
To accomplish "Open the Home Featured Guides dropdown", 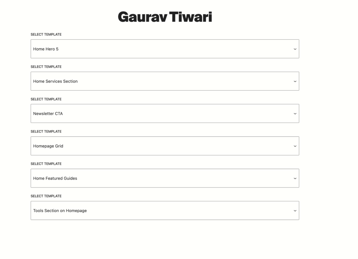I will (165, 178).
